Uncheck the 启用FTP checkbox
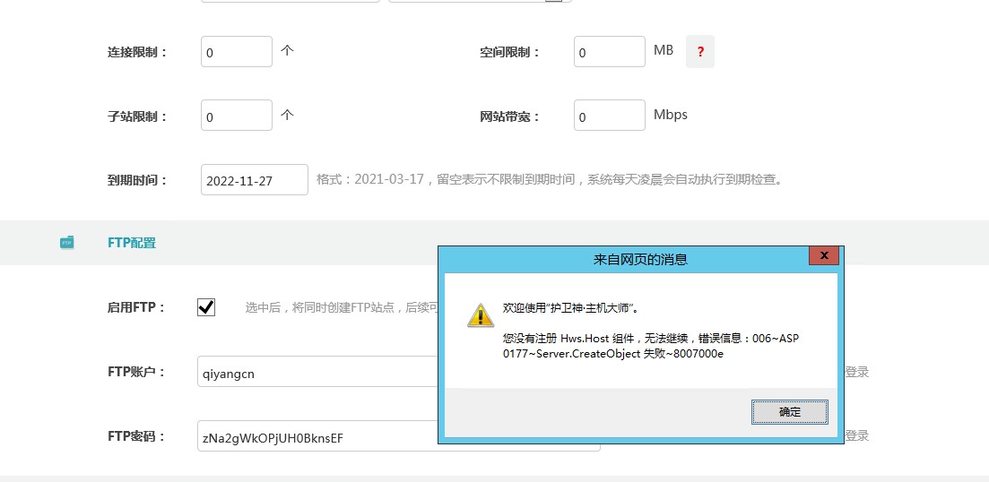This screenshot has height=482, width=989. click(x=206, y=307)
